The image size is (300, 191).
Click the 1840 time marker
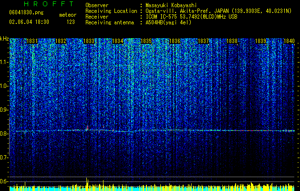point(289,41)
